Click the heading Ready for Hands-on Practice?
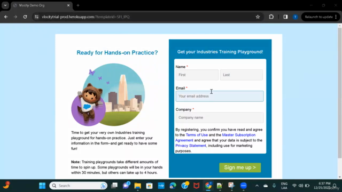 [117, 53]
